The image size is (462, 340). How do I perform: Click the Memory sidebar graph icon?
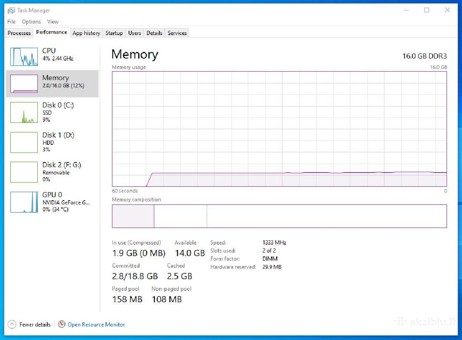pyautogui.click(x=24, y=84)
